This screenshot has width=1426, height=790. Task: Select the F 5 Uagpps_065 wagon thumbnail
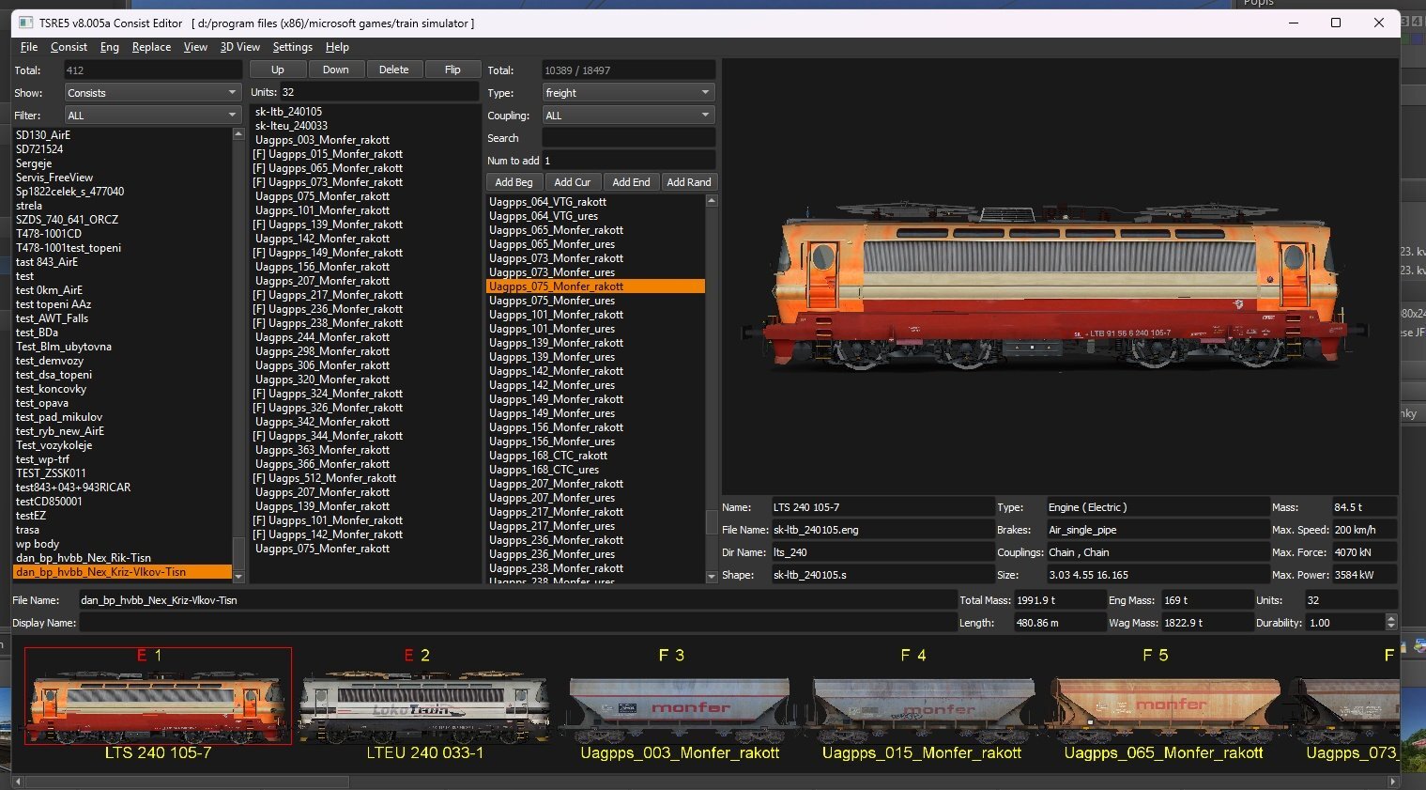click(x=1164, y=705)
